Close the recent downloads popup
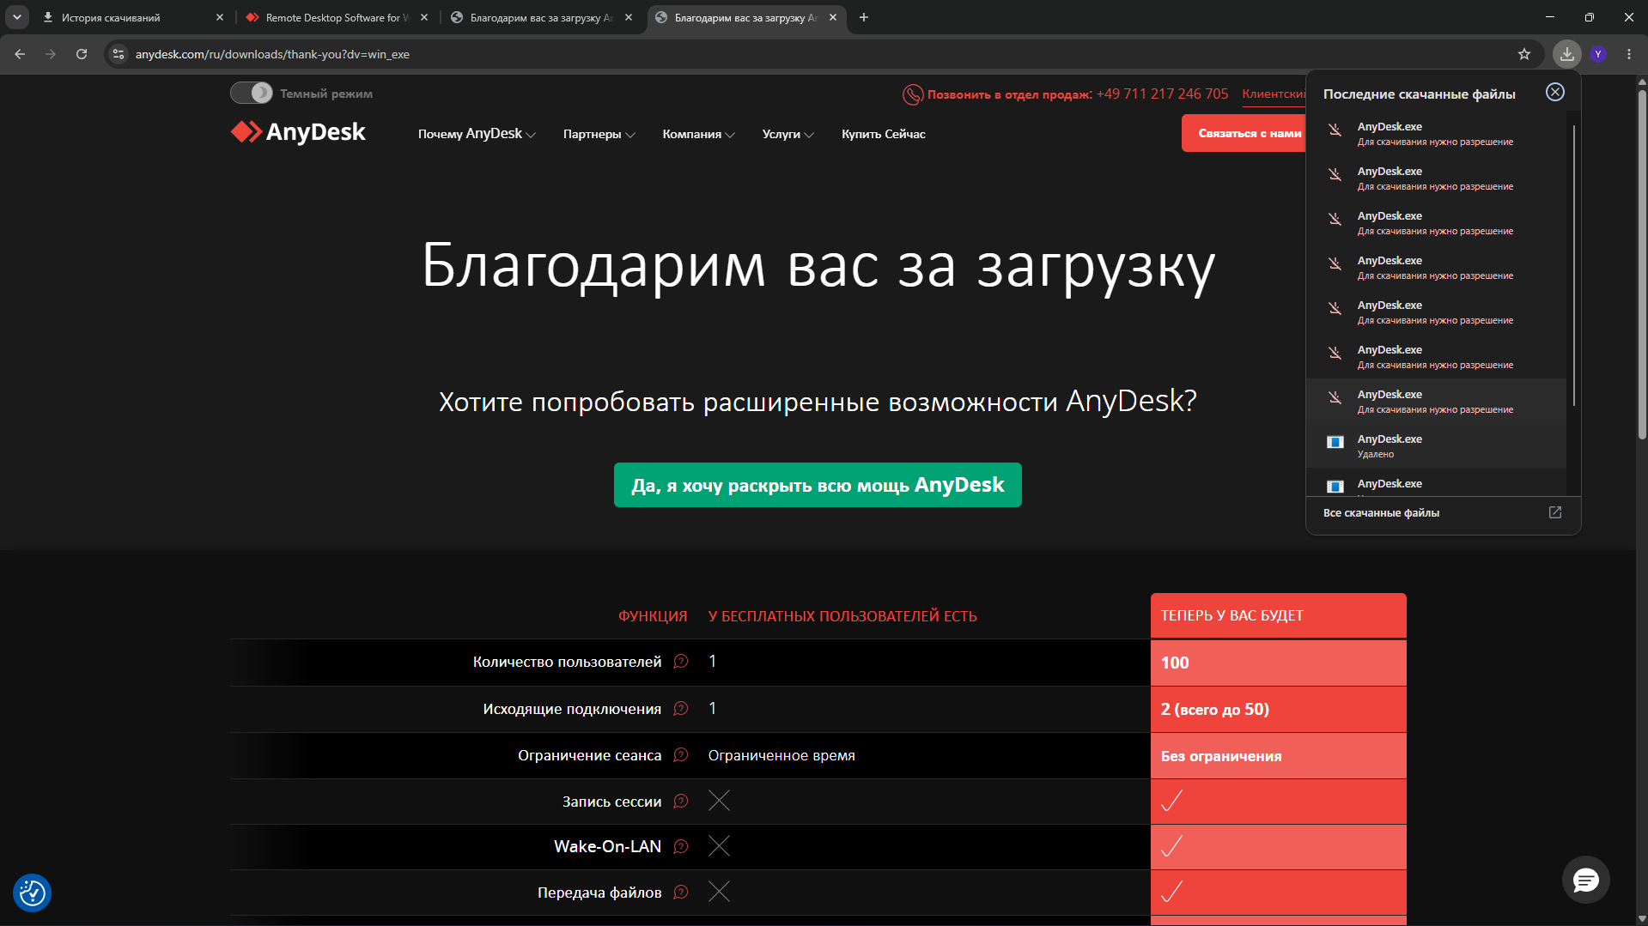Image resolution: width=1648 pixels, height=926 pixels. coord(1555,92)
